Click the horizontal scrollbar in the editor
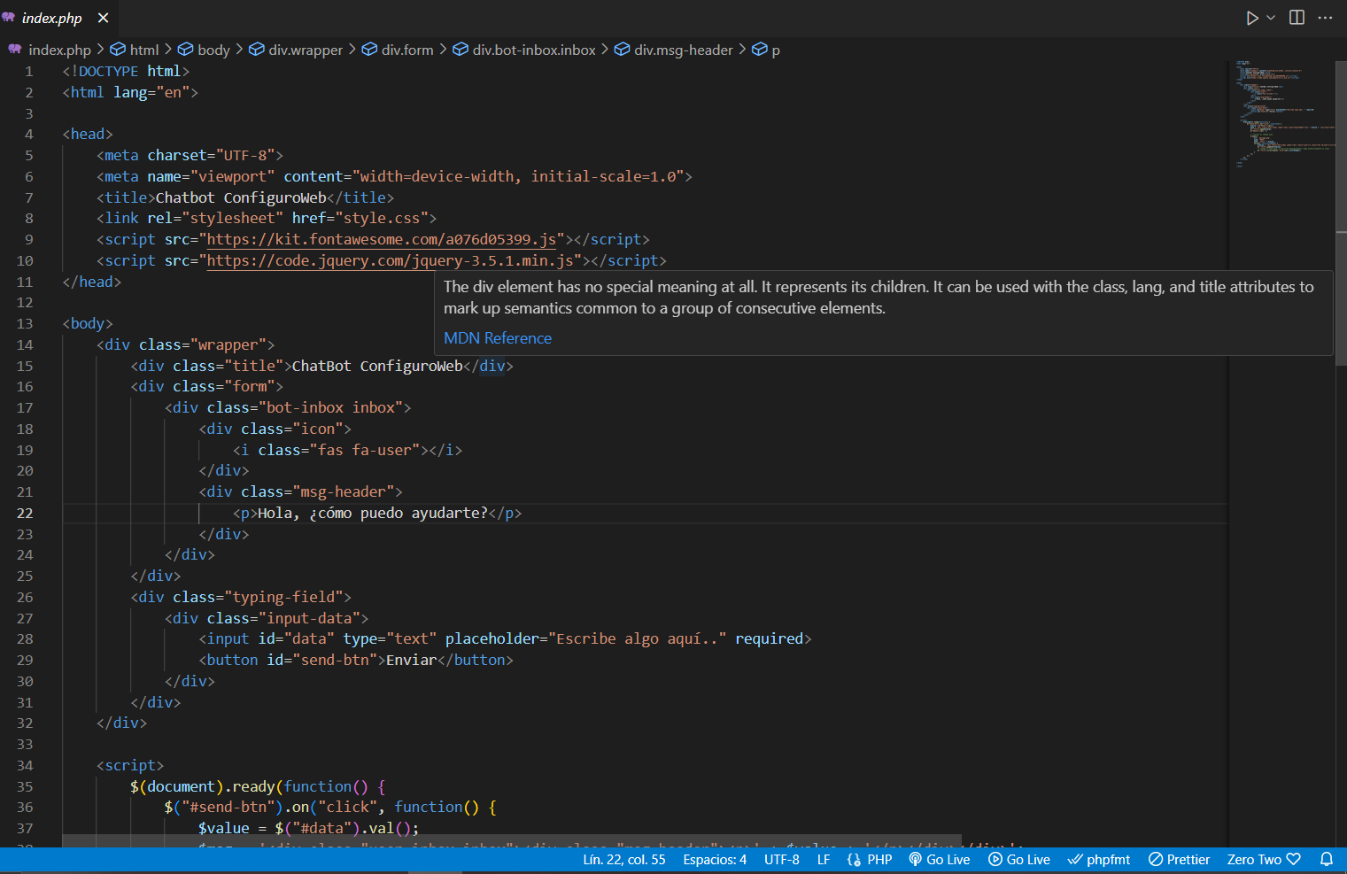 512,840
